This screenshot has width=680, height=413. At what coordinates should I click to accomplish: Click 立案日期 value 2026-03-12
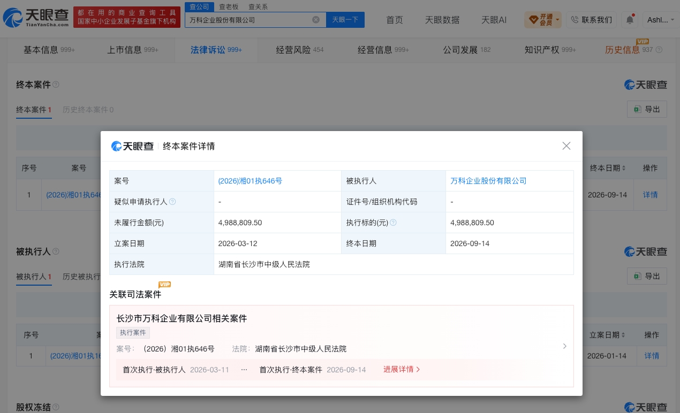[x=238, y=243]
